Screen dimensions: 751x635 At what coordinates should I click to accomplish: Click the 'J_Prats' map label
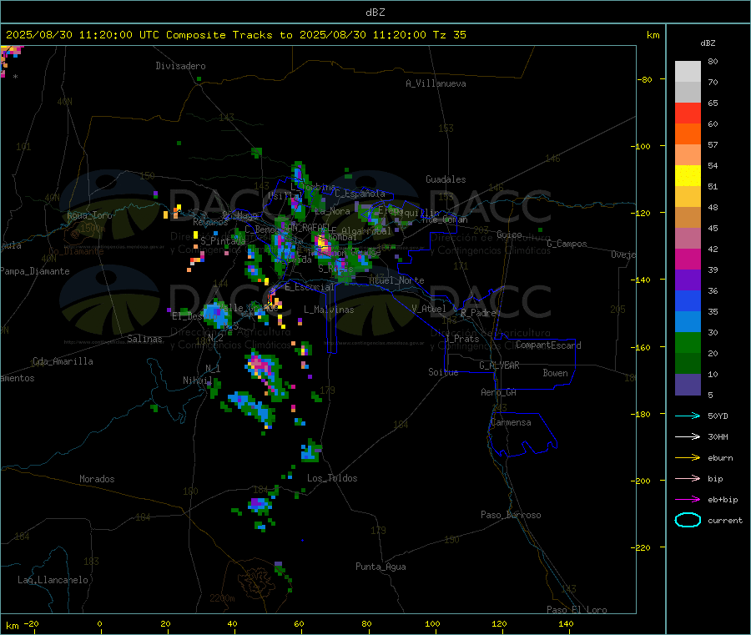462,339
